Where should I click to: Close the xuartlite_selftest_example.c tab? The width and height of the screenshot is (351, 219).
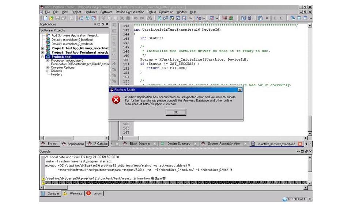(300, 144)
